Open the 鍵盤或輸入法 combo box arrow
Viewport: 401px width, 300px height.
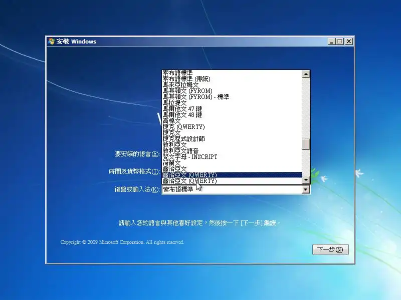(x=306, y=189)
